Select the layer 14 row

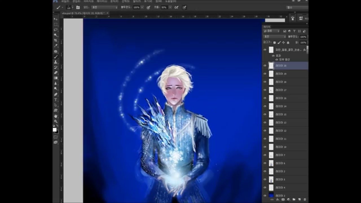pos(285,107)
